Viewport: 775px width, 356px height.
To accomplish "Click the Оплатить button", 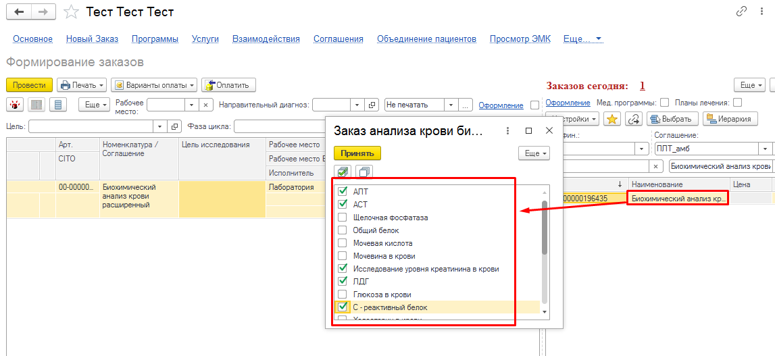I will [x=229, y=85].
